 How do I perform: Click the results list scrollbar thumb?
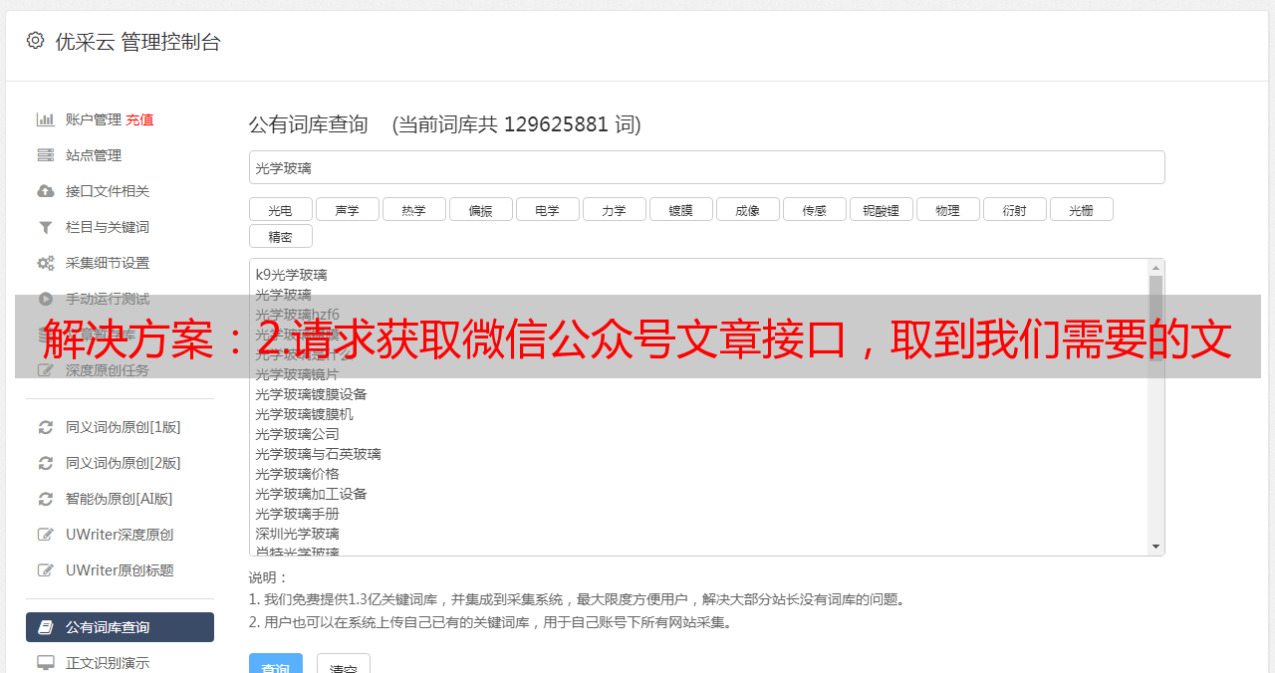click(x=1155, y=319)
